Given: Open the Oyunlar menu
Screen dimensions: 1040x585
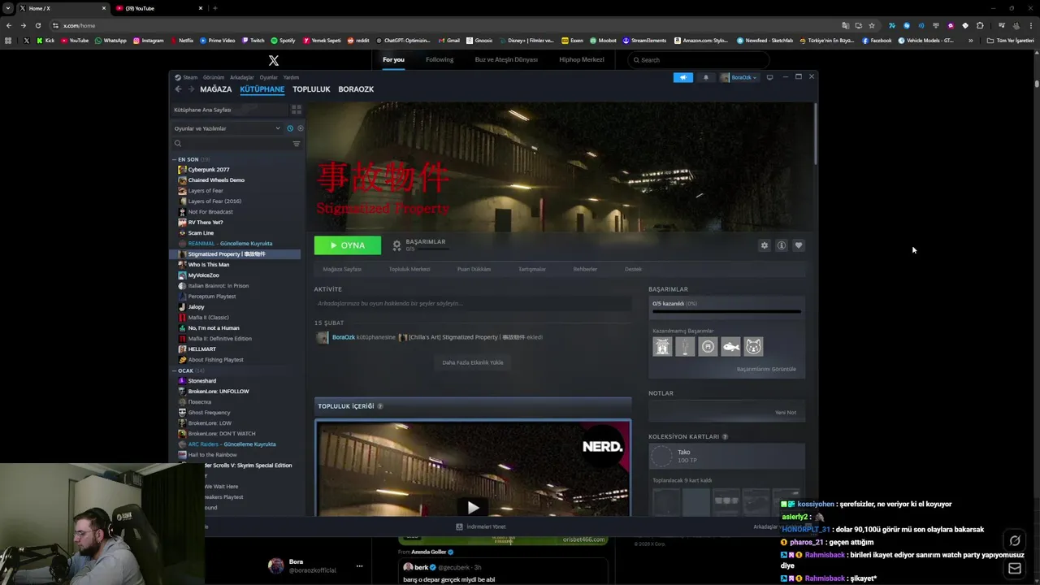Looking at the screenshot, I should (268, 77).
